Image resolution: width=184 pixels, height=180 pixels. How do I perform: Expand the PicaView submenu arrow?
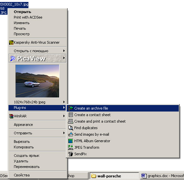[x=64, y=58]
